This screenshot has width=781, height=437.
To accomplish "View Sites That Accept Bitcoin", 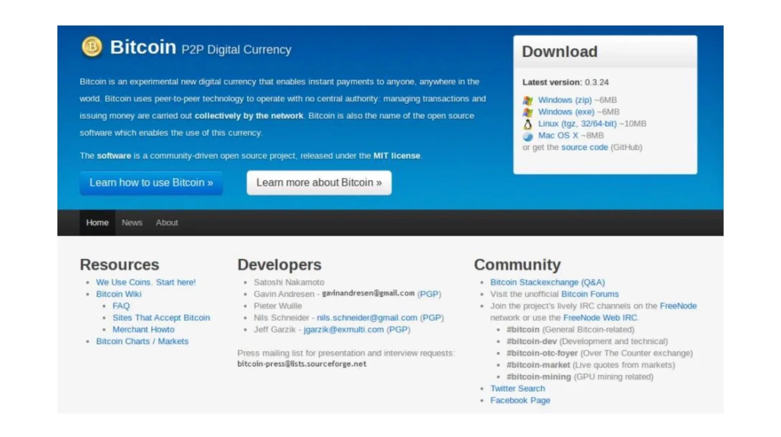I will coord(161,317).
